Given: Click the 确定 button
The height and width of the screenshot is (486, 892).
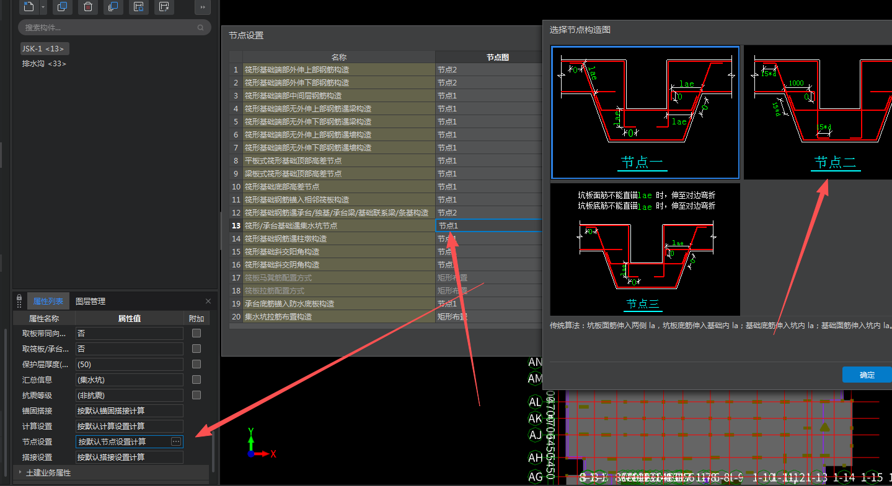Looking at the screenshot, I should point(867,375).
